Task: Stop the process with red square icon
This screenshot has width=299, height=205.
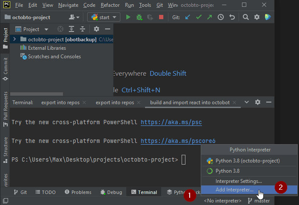Action: pos(161,17)
